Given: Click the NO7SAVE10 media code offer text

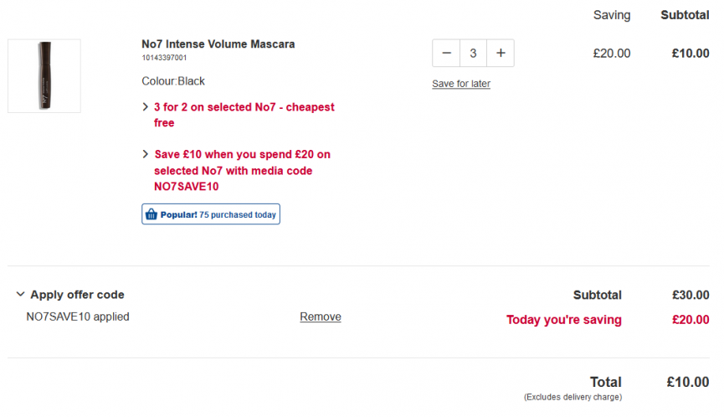Looking at the screenshot, I should [242, 171].
